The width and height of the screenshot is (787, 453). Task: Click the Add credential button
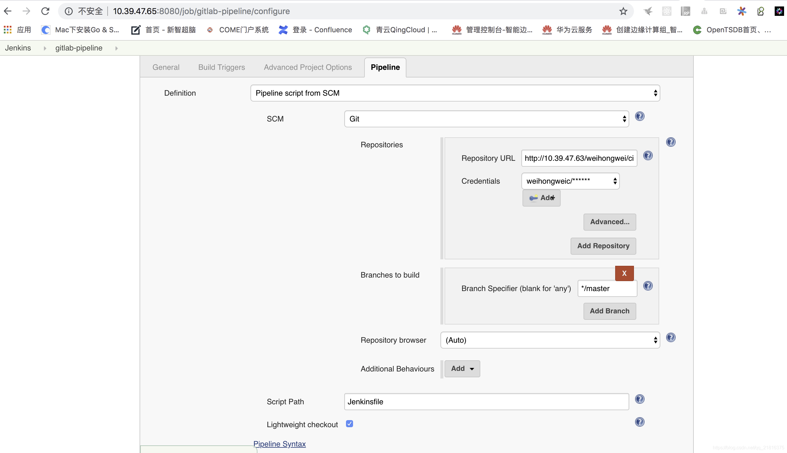[x=540, y=197]
